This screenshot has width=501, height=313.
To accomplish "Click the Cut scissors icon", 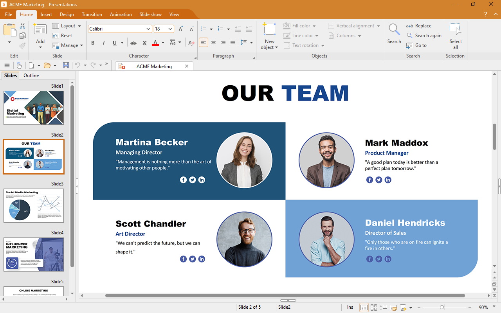I will [22, 26].
